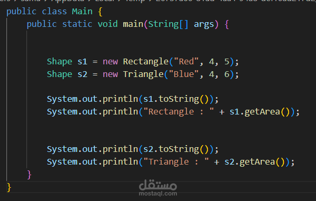Click the new keyword before Triangle

tap(110, 74)
